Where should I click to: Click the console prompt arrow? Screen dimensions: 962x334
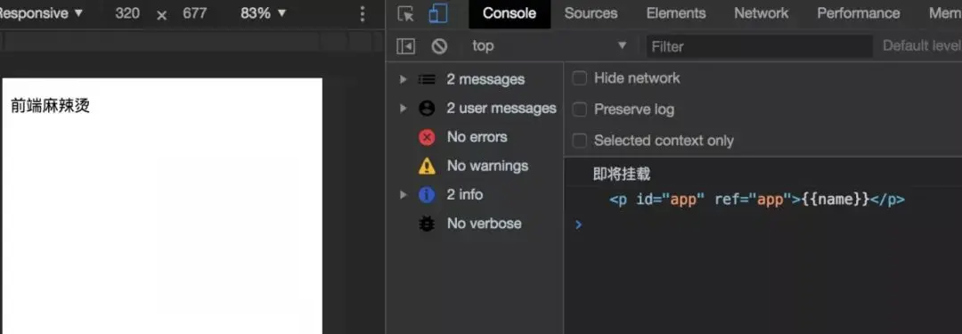click(x=578, y=224)
